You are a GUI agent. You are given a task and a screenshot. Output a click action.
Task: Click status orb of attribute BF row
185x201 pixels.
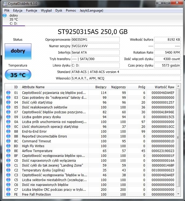[x=8, y=156]
